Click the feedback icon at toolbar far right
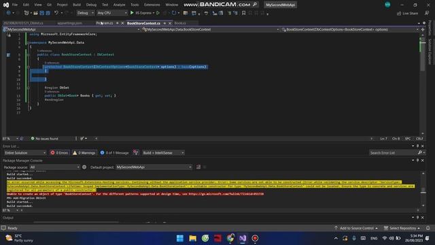Screen dimensions: 435x245 427,13
